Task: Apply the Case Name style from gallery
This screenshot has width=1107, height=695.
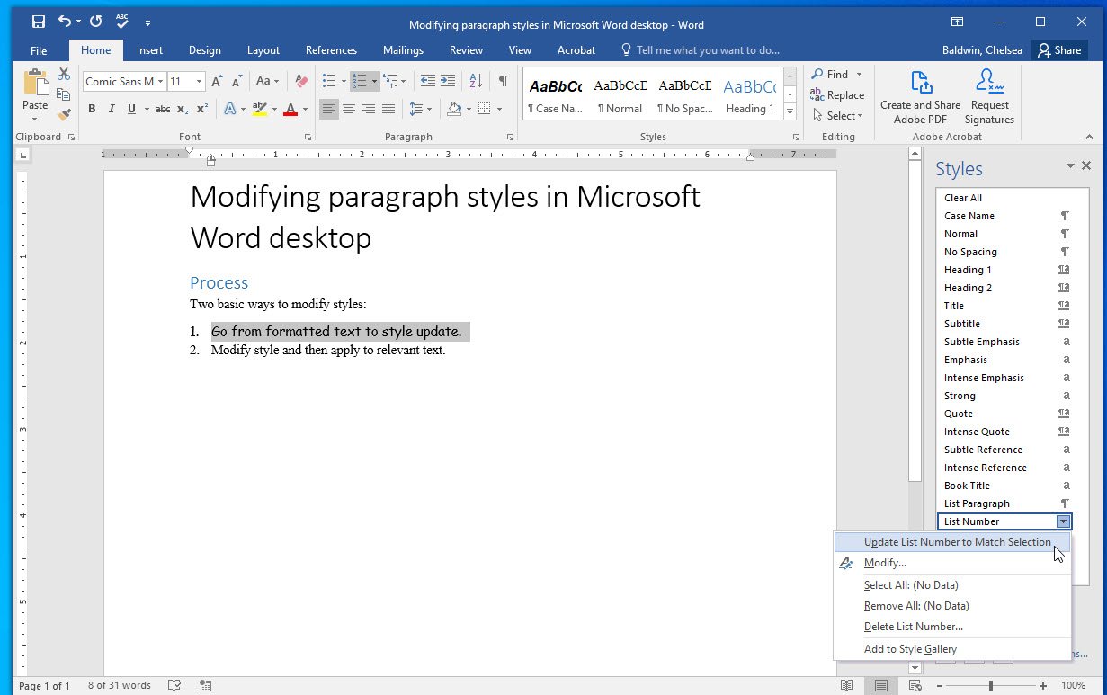Action: 556,94
